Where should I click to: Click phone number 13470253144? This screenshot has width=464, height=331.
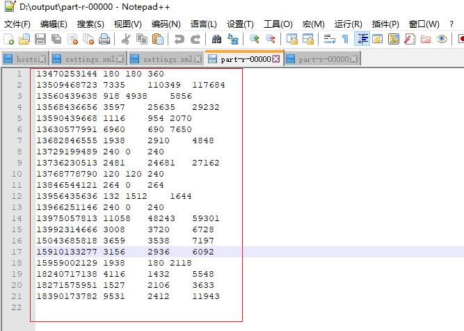(67, 74)
